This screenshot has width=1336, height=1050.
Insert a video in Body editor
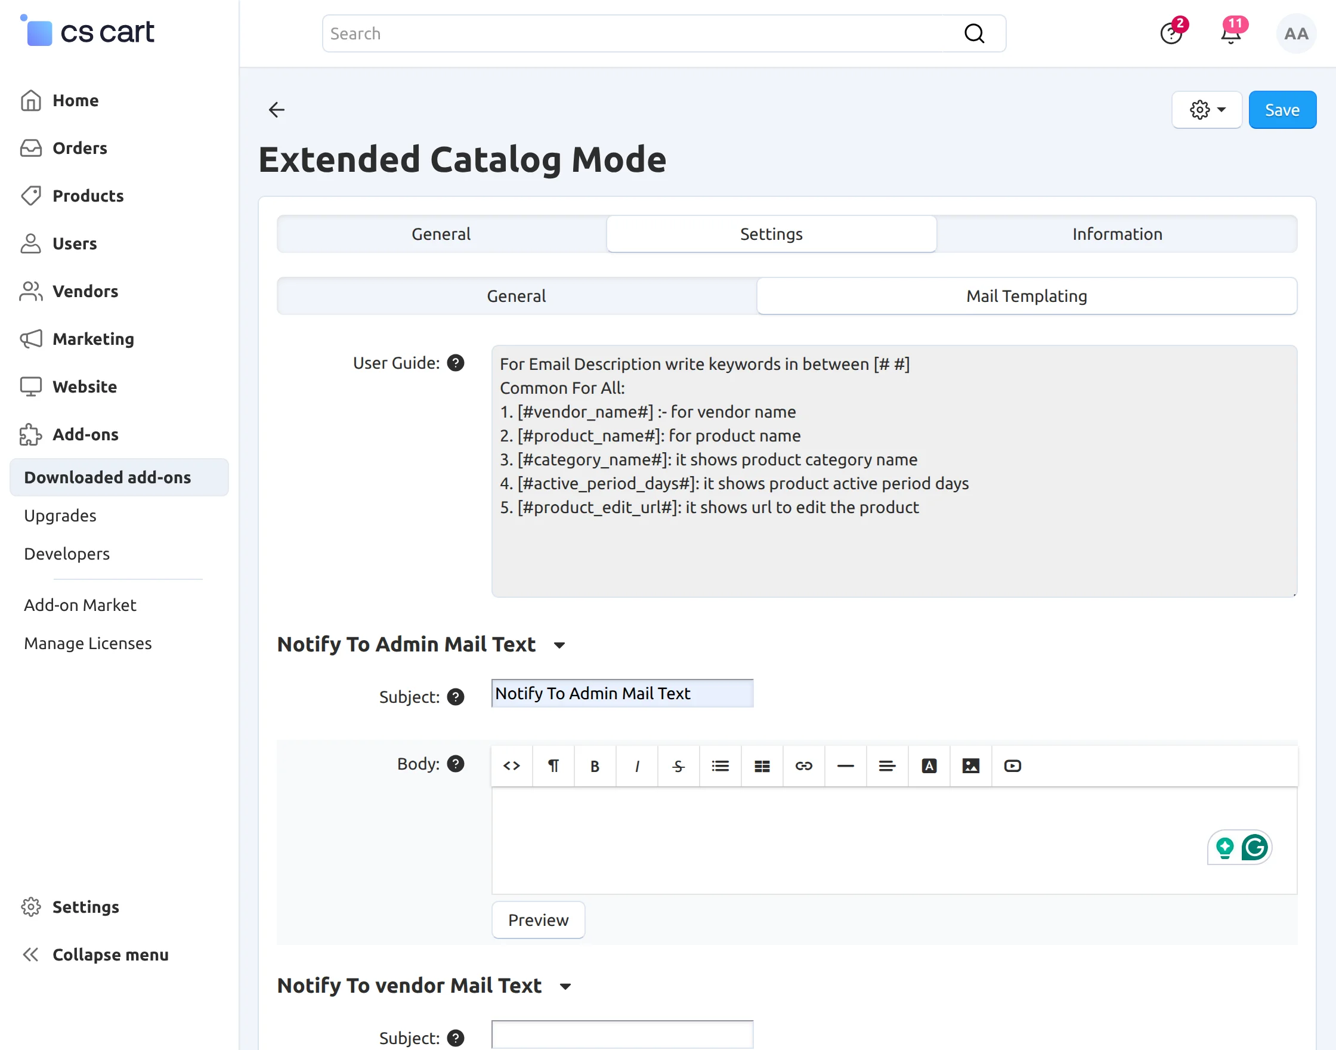(1013, 766)
